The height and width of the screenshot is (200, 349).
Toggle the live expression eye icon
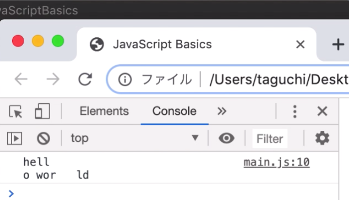click(x=227, y=138)
